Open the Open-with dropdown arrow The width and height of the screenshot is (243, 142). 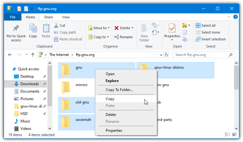189,25
